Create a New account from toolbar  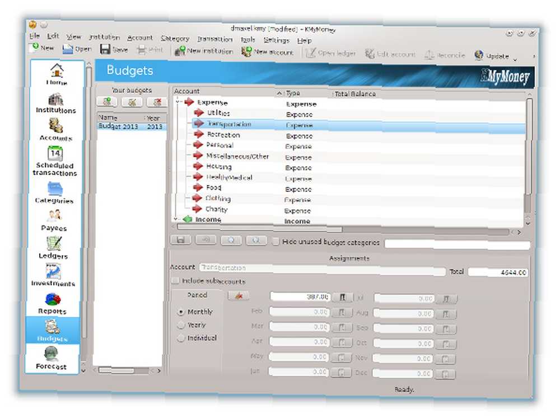(x=267, y=52)
